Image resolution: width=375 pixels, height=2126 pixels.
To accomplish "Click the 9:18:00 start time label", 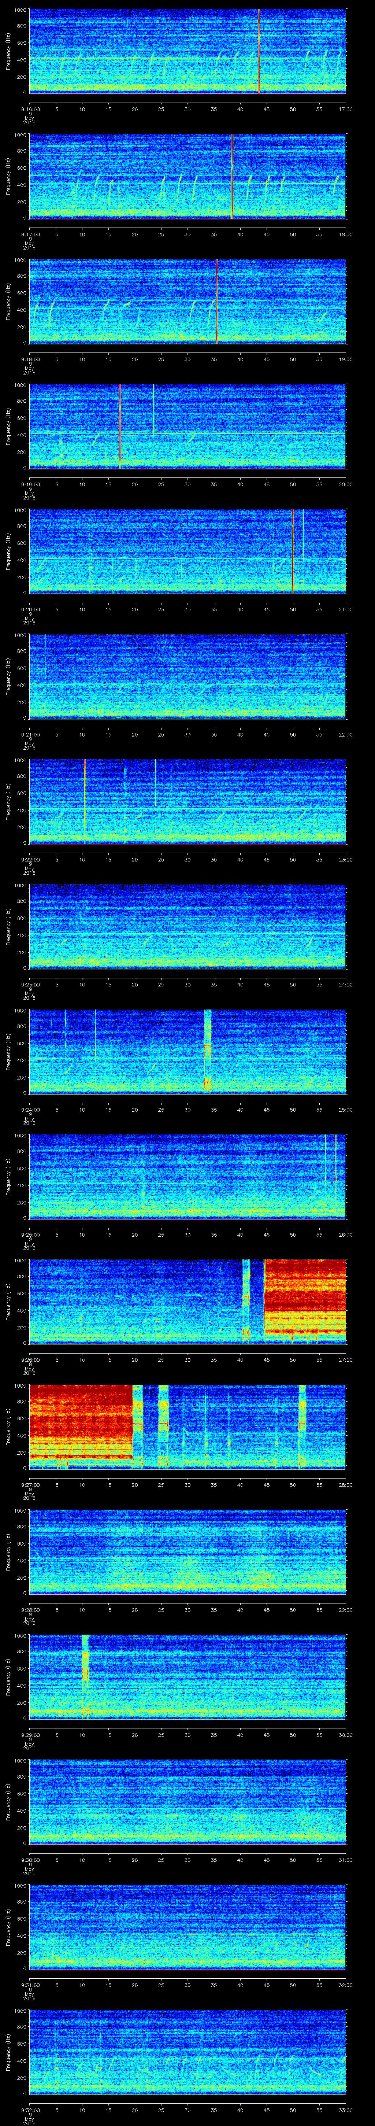I will pos(30,359).
